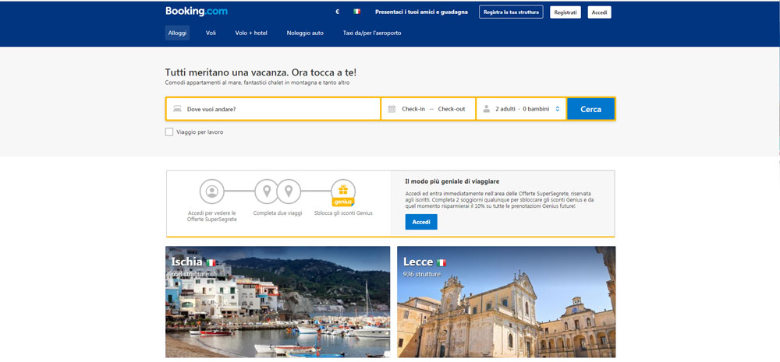This screenshot has width=780, height=362.
Task: Open the Check-in date picker
Action: [x=413, y=109]
